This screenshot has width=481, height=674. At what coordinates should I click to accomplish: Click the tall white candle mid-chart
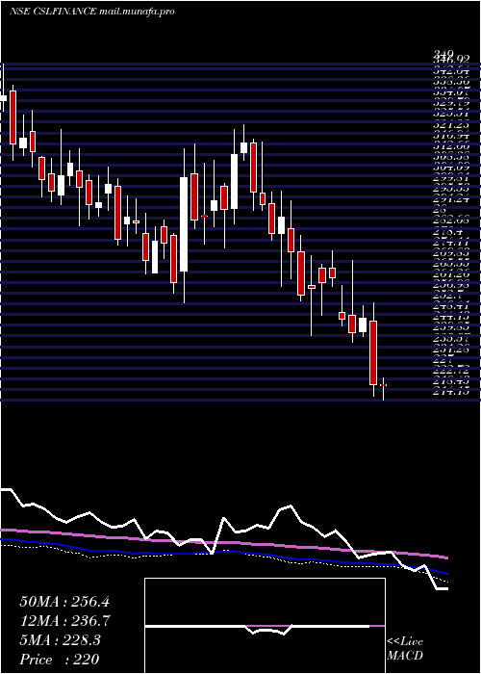(x=184, y=224)
